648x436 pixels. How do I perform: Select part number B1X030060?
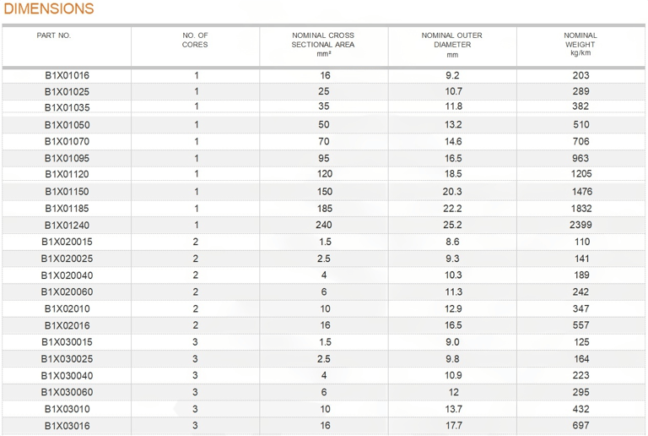click(x=67, y=392)
